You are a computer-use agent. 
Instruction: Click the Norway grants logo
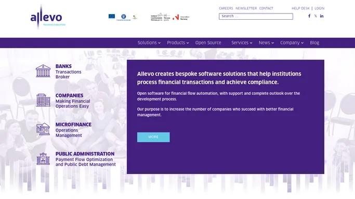coord(167,17)
